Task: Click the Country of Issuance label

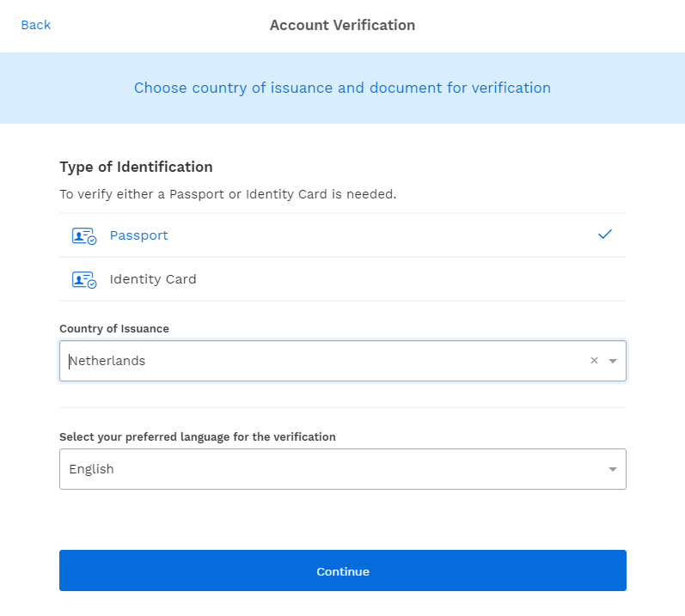Action: (x=114, y=329)
